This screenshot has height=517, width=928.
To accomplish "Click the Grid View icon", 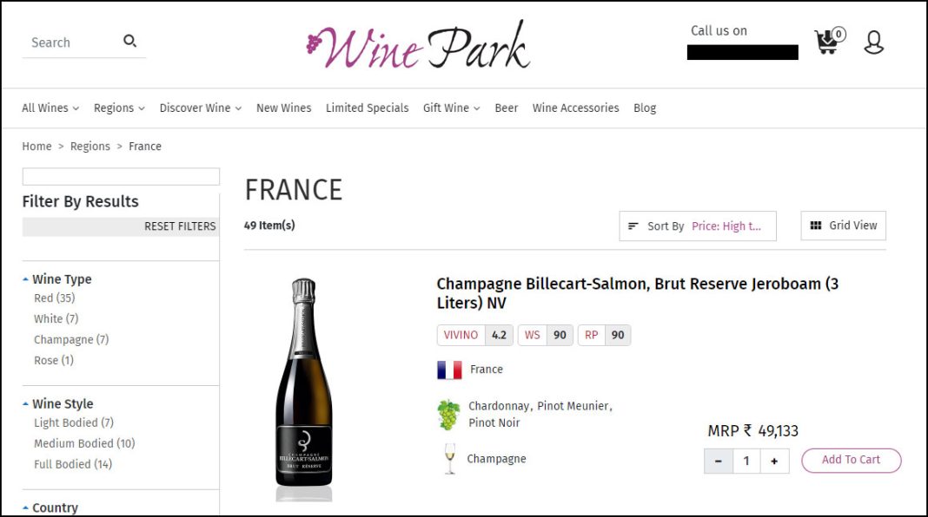I will pos(815,226).
